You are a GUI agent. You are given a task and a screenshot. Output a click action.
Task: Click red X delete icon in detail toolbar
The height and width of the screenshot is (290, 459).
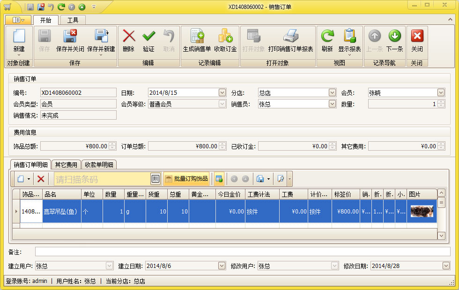click(41, 179)
